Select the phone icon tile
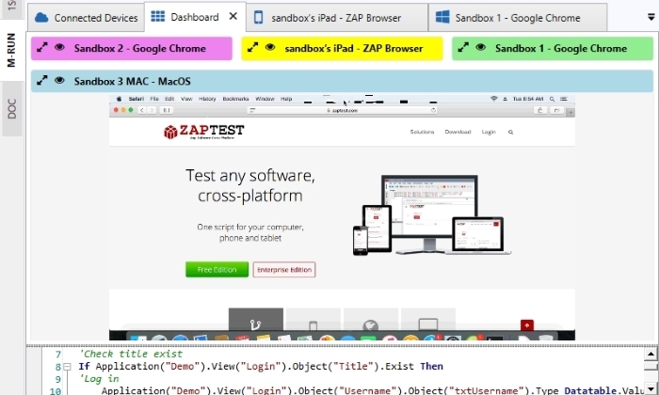Screen dimensions: 659x395 tap(313, 321)
